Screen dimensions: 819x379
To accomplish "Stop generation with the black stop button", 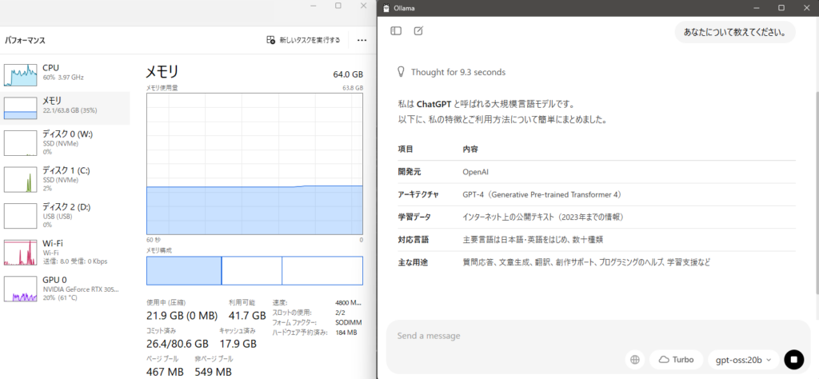I will [x=794, y=359].
